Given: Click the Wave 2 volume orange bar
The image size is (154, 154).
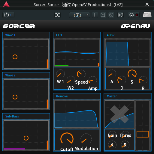Looking at the screenshot, I should (x=47, y=104).
